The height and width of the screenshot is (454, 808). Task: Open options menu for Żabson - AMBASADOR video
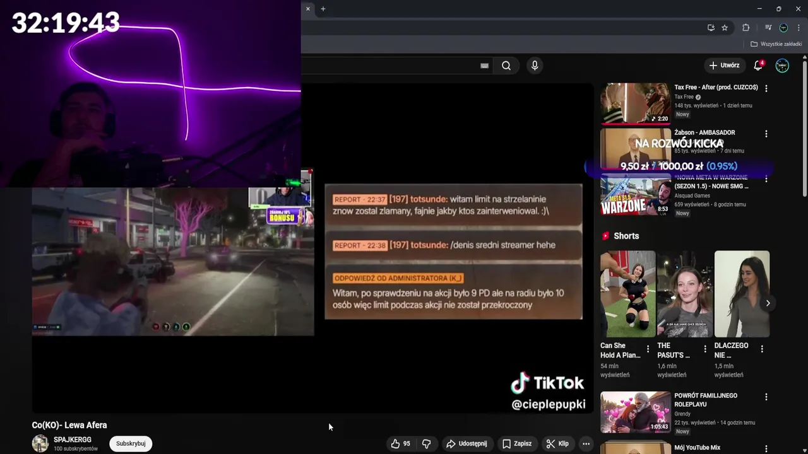[766, 134]
